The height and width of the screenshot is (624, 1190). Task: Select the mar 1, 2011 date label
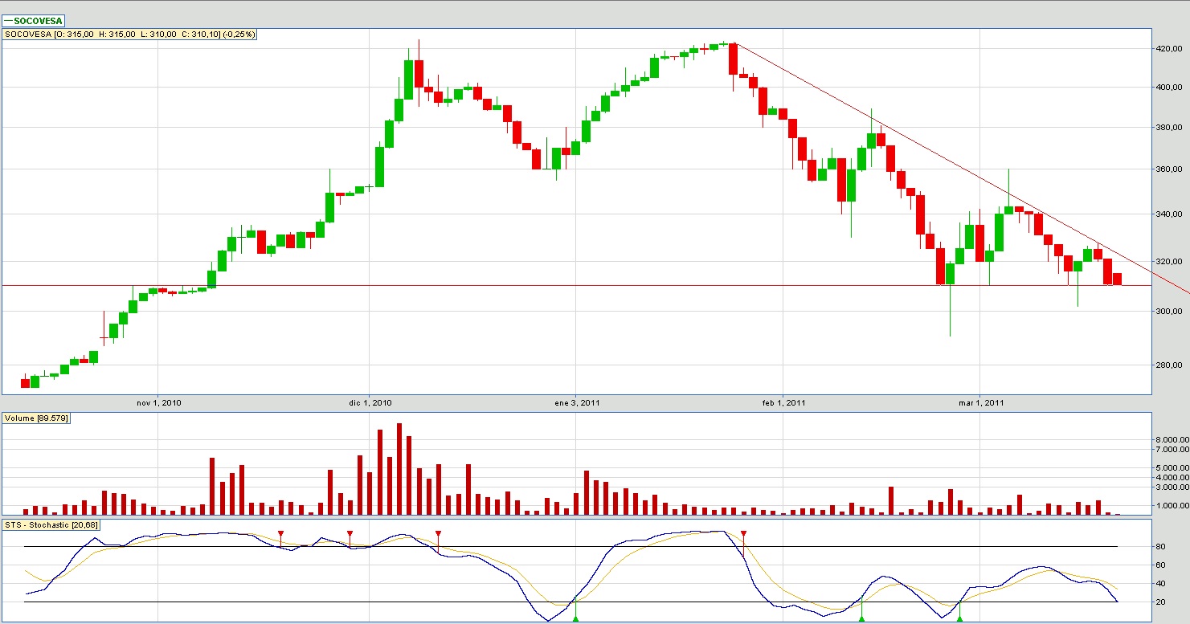pyautogui.click(x=982, y=402)
